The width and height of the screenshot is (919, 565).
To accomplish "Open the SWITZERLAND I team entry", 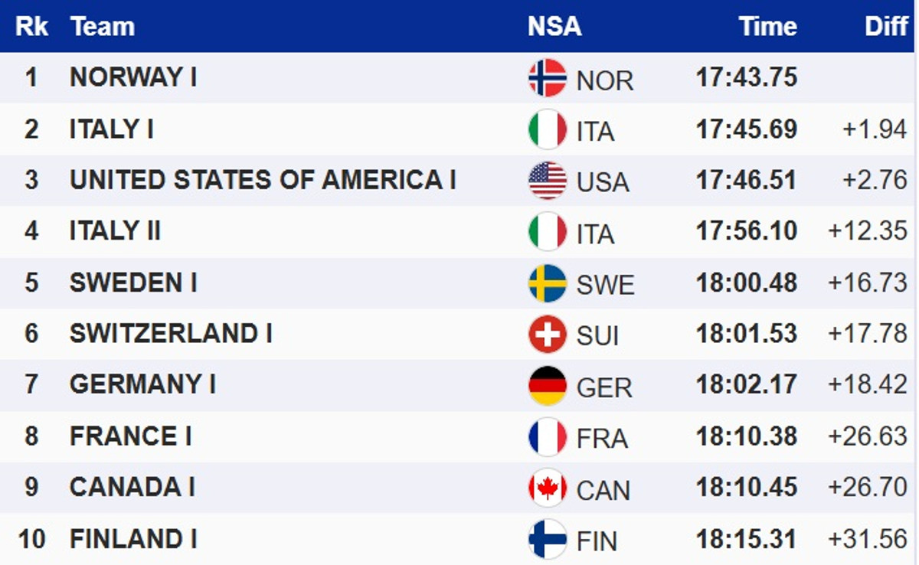I will pyautogui.click(x=171, y=334).
